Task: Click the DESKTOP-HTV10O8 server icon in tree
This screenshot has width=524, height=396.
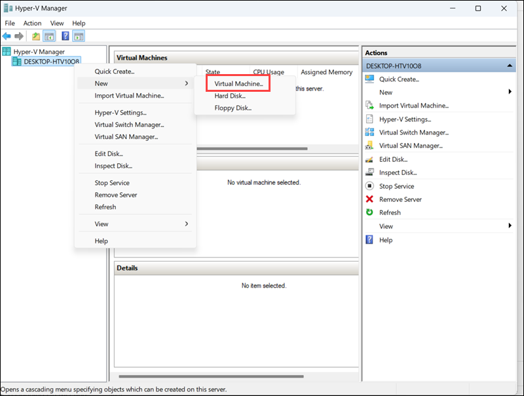Action: (17, 62)
